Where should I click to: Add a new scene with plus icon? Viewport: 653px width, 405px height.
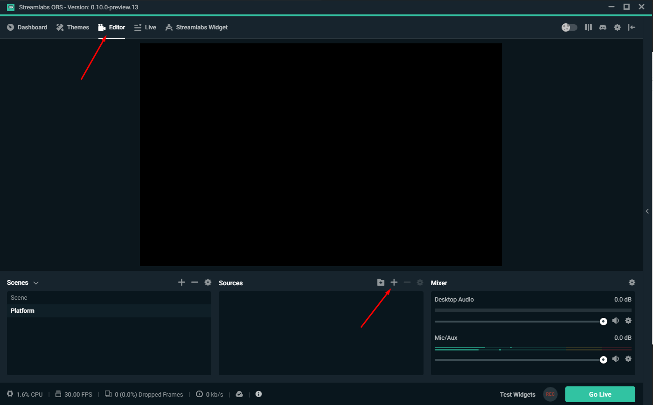point(181,282)
